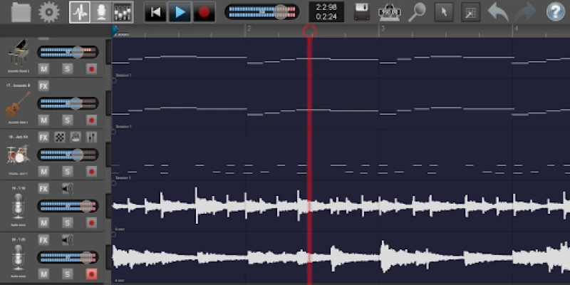The height and width of the screenshot is (285, 570).
Task: Select the arrow pointer tool
Action: click(444, 11)
